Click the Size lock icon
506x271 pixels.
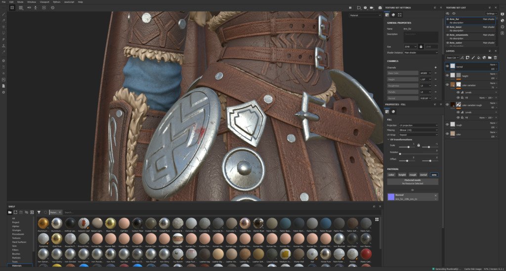pyautogui.click(x=421, y=46)
